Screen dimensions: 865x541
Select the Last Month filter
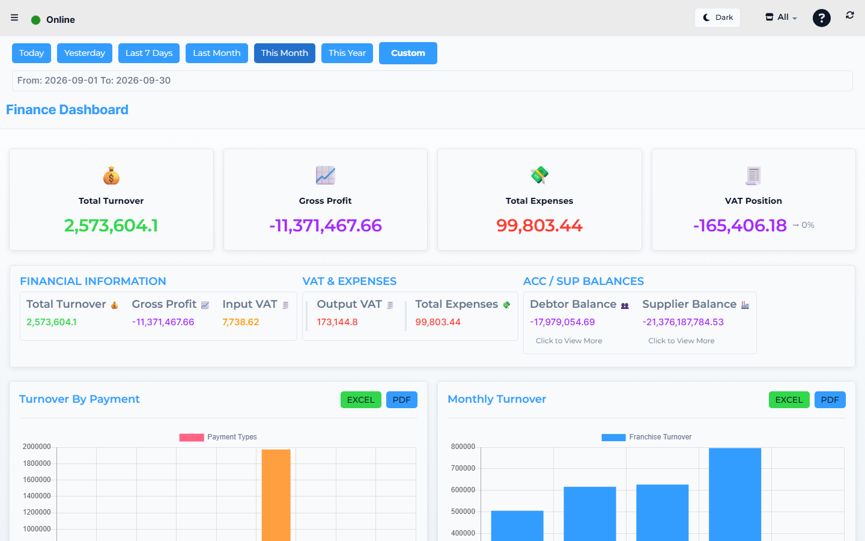click(x=217, y=53)
